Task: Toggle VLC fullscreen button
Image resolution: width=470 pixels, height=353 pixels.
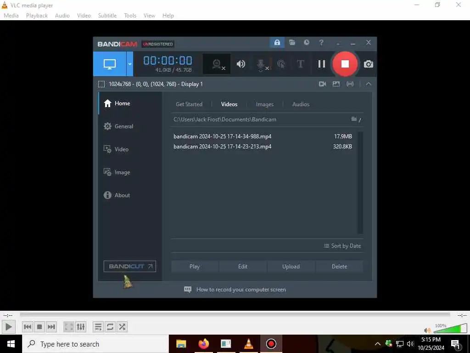Action: coord(69,327)
